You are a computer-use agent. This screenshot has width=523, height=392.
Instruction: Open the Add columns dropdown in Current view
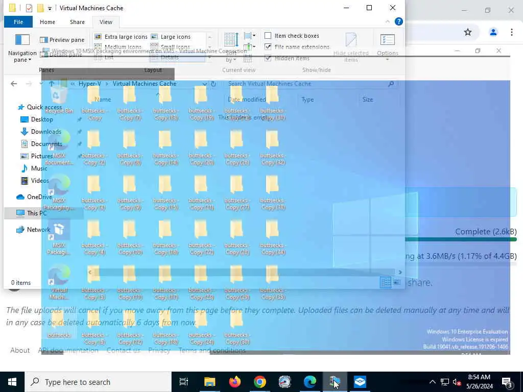click(x=249, y=46)
